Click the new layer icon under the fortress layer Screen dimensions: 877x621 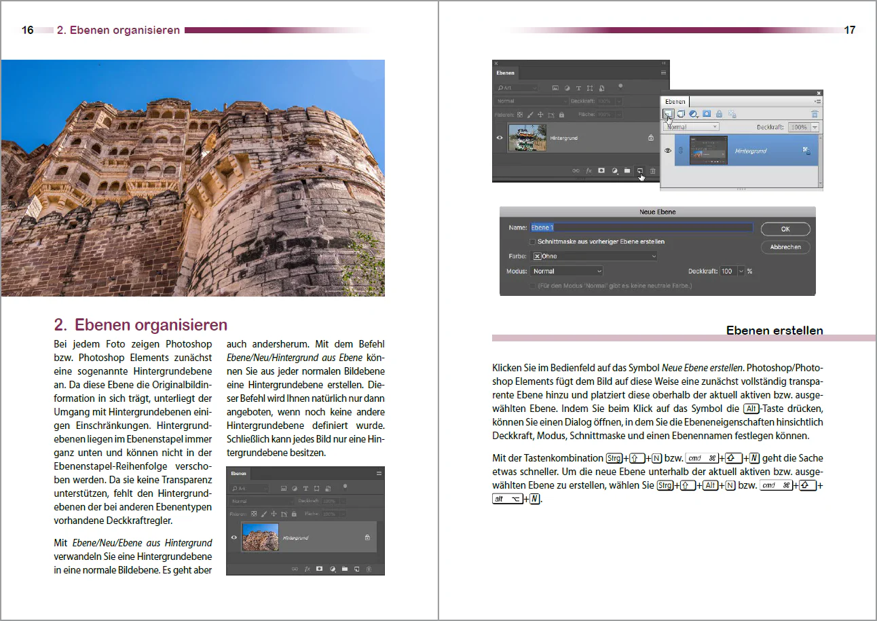point(357,569)
